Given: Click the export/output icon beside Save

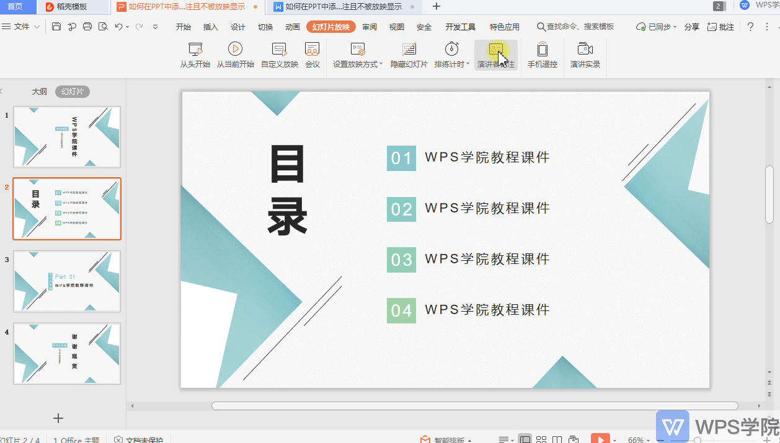Looking at the screenshot, I should coord(72,27).
